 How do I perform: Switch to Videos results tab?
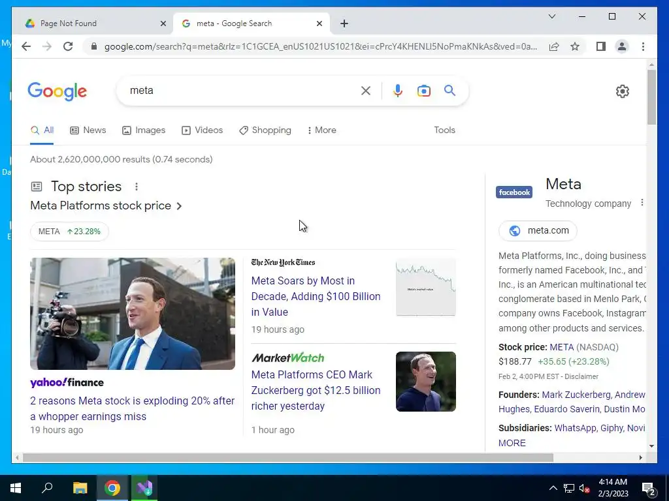pyautogui.click(x=203, y=130)
